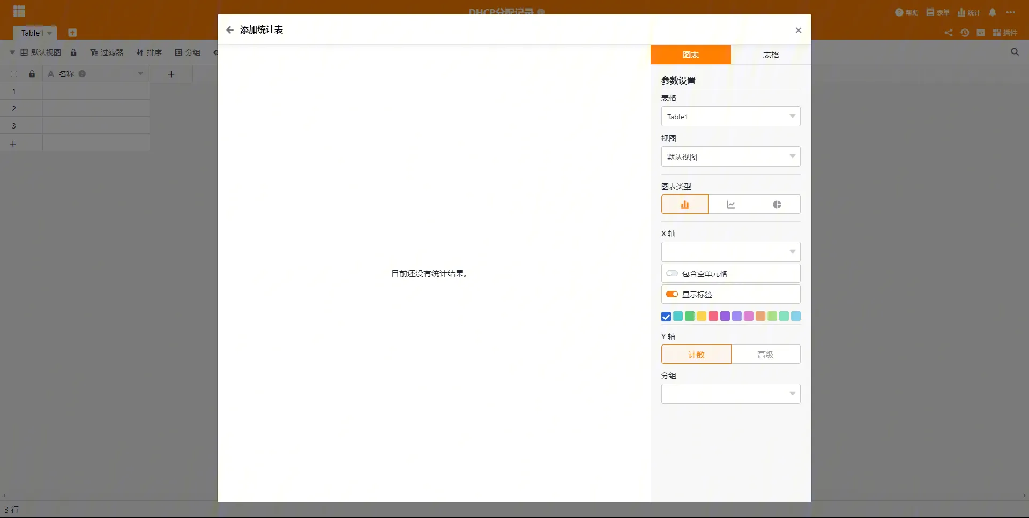Pick the yellow color swatch
1029x518 pixels.
click(x=702, y=317)
